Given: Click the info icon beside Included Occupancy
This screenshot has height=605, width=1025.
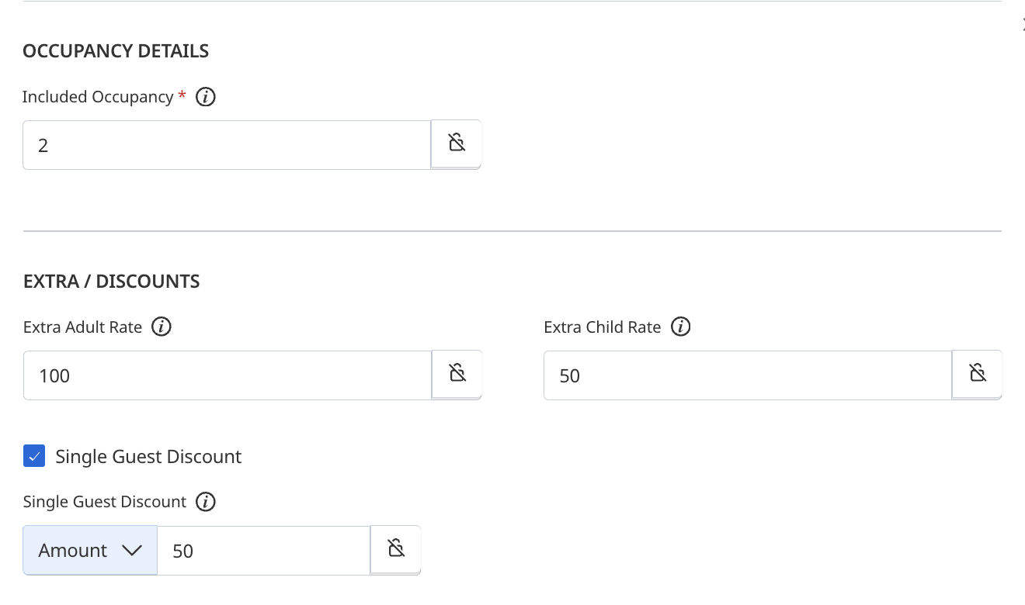Looking at the screenshot, I should tap(206, 97).
